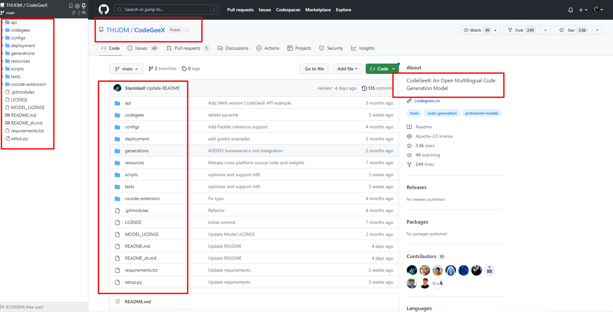Open requirements.txt in the file list
613x312 pixels.
[141, 270]
